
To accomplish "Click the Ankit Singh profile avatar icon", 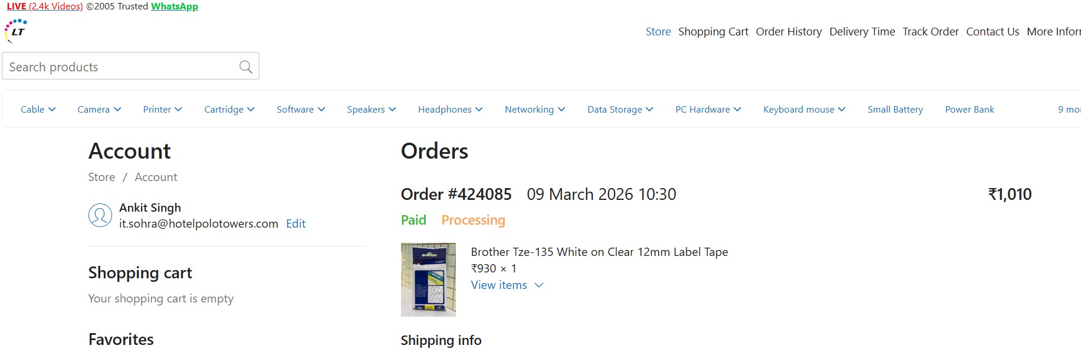I will [x=100, y=215].
